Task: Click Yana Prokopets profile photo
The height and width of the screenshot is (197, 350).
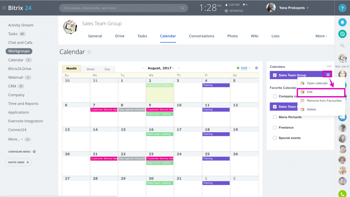Action: (x=271, y=8)
